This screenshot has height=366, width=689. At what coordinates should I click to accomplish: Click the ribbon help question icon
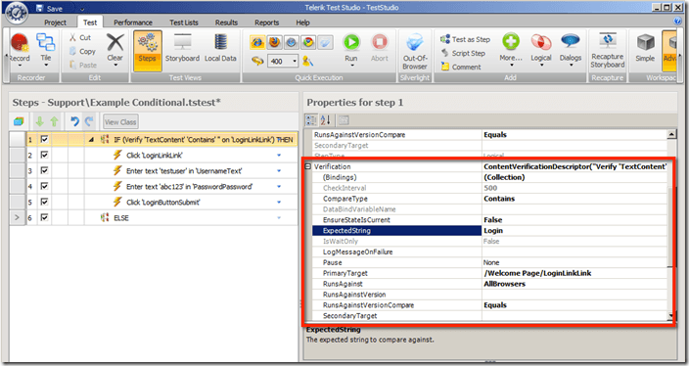pos(677,22)
